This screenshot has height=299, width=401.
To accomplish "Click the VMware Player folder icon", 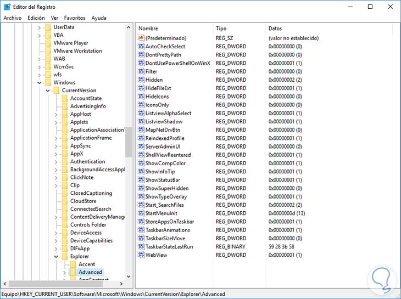I will pyautogui.click(x=48, y=43).
